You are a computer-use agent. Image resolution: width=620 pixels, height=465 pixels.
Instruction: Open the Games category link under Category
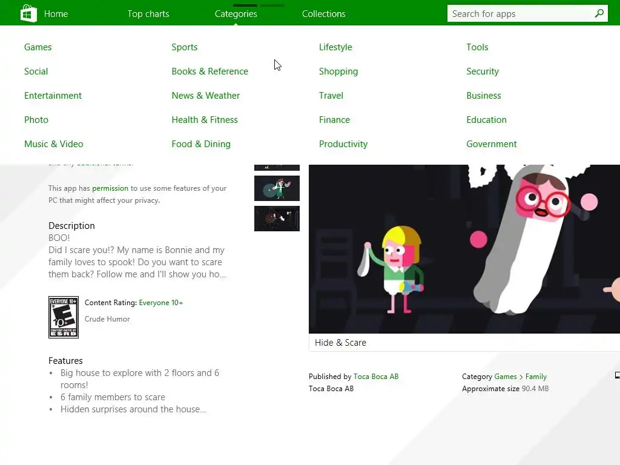506,377
